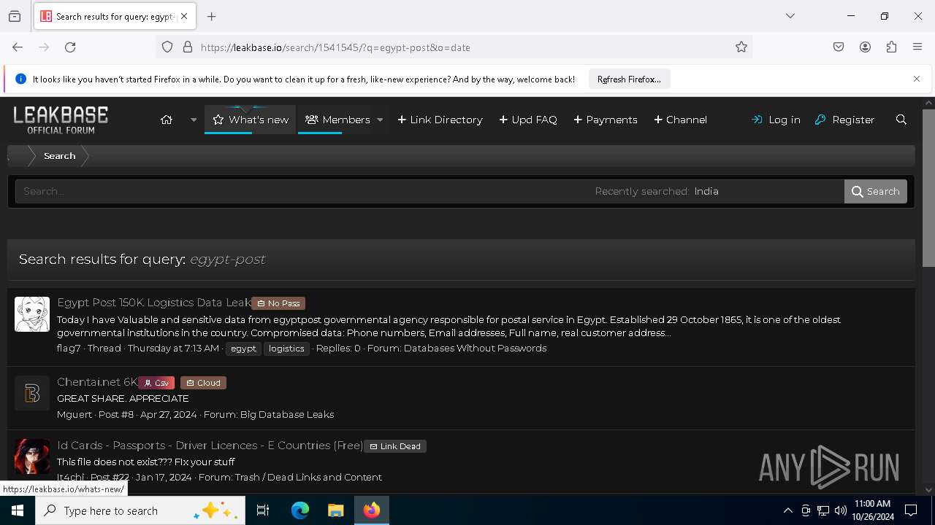935x525 pixels.
Task: Open the forum search magnifier icon
Action: coord(901,120)
